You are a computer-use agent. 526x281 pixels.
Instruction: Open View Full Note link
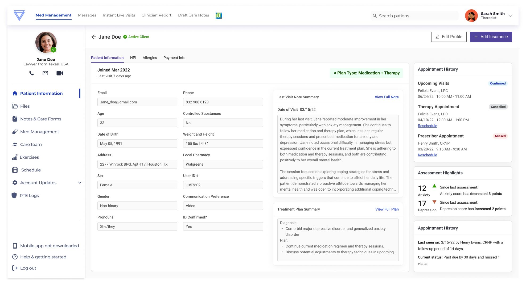point(387,97)
